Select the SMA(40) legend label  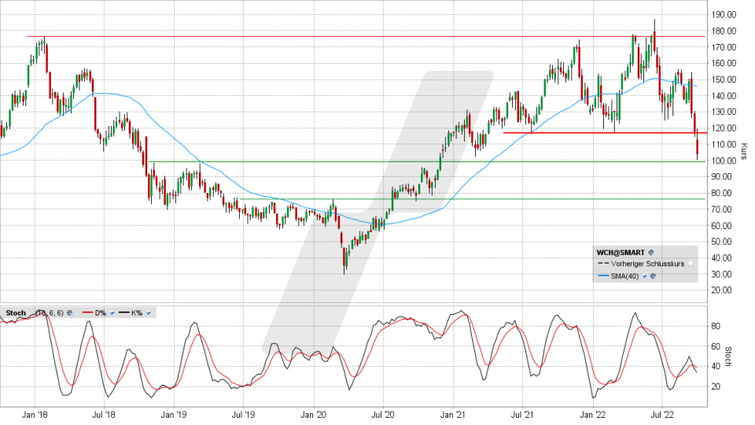[x=626, y=276]
